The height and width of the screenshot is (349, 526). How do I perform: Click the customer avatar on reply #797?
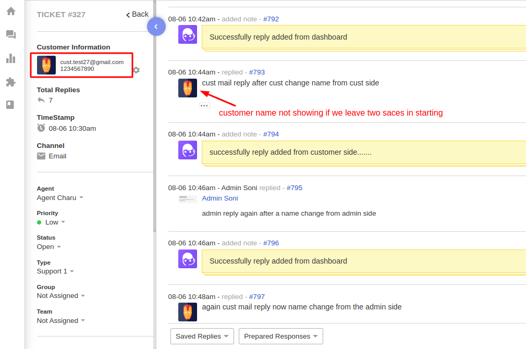click(188, 312)
